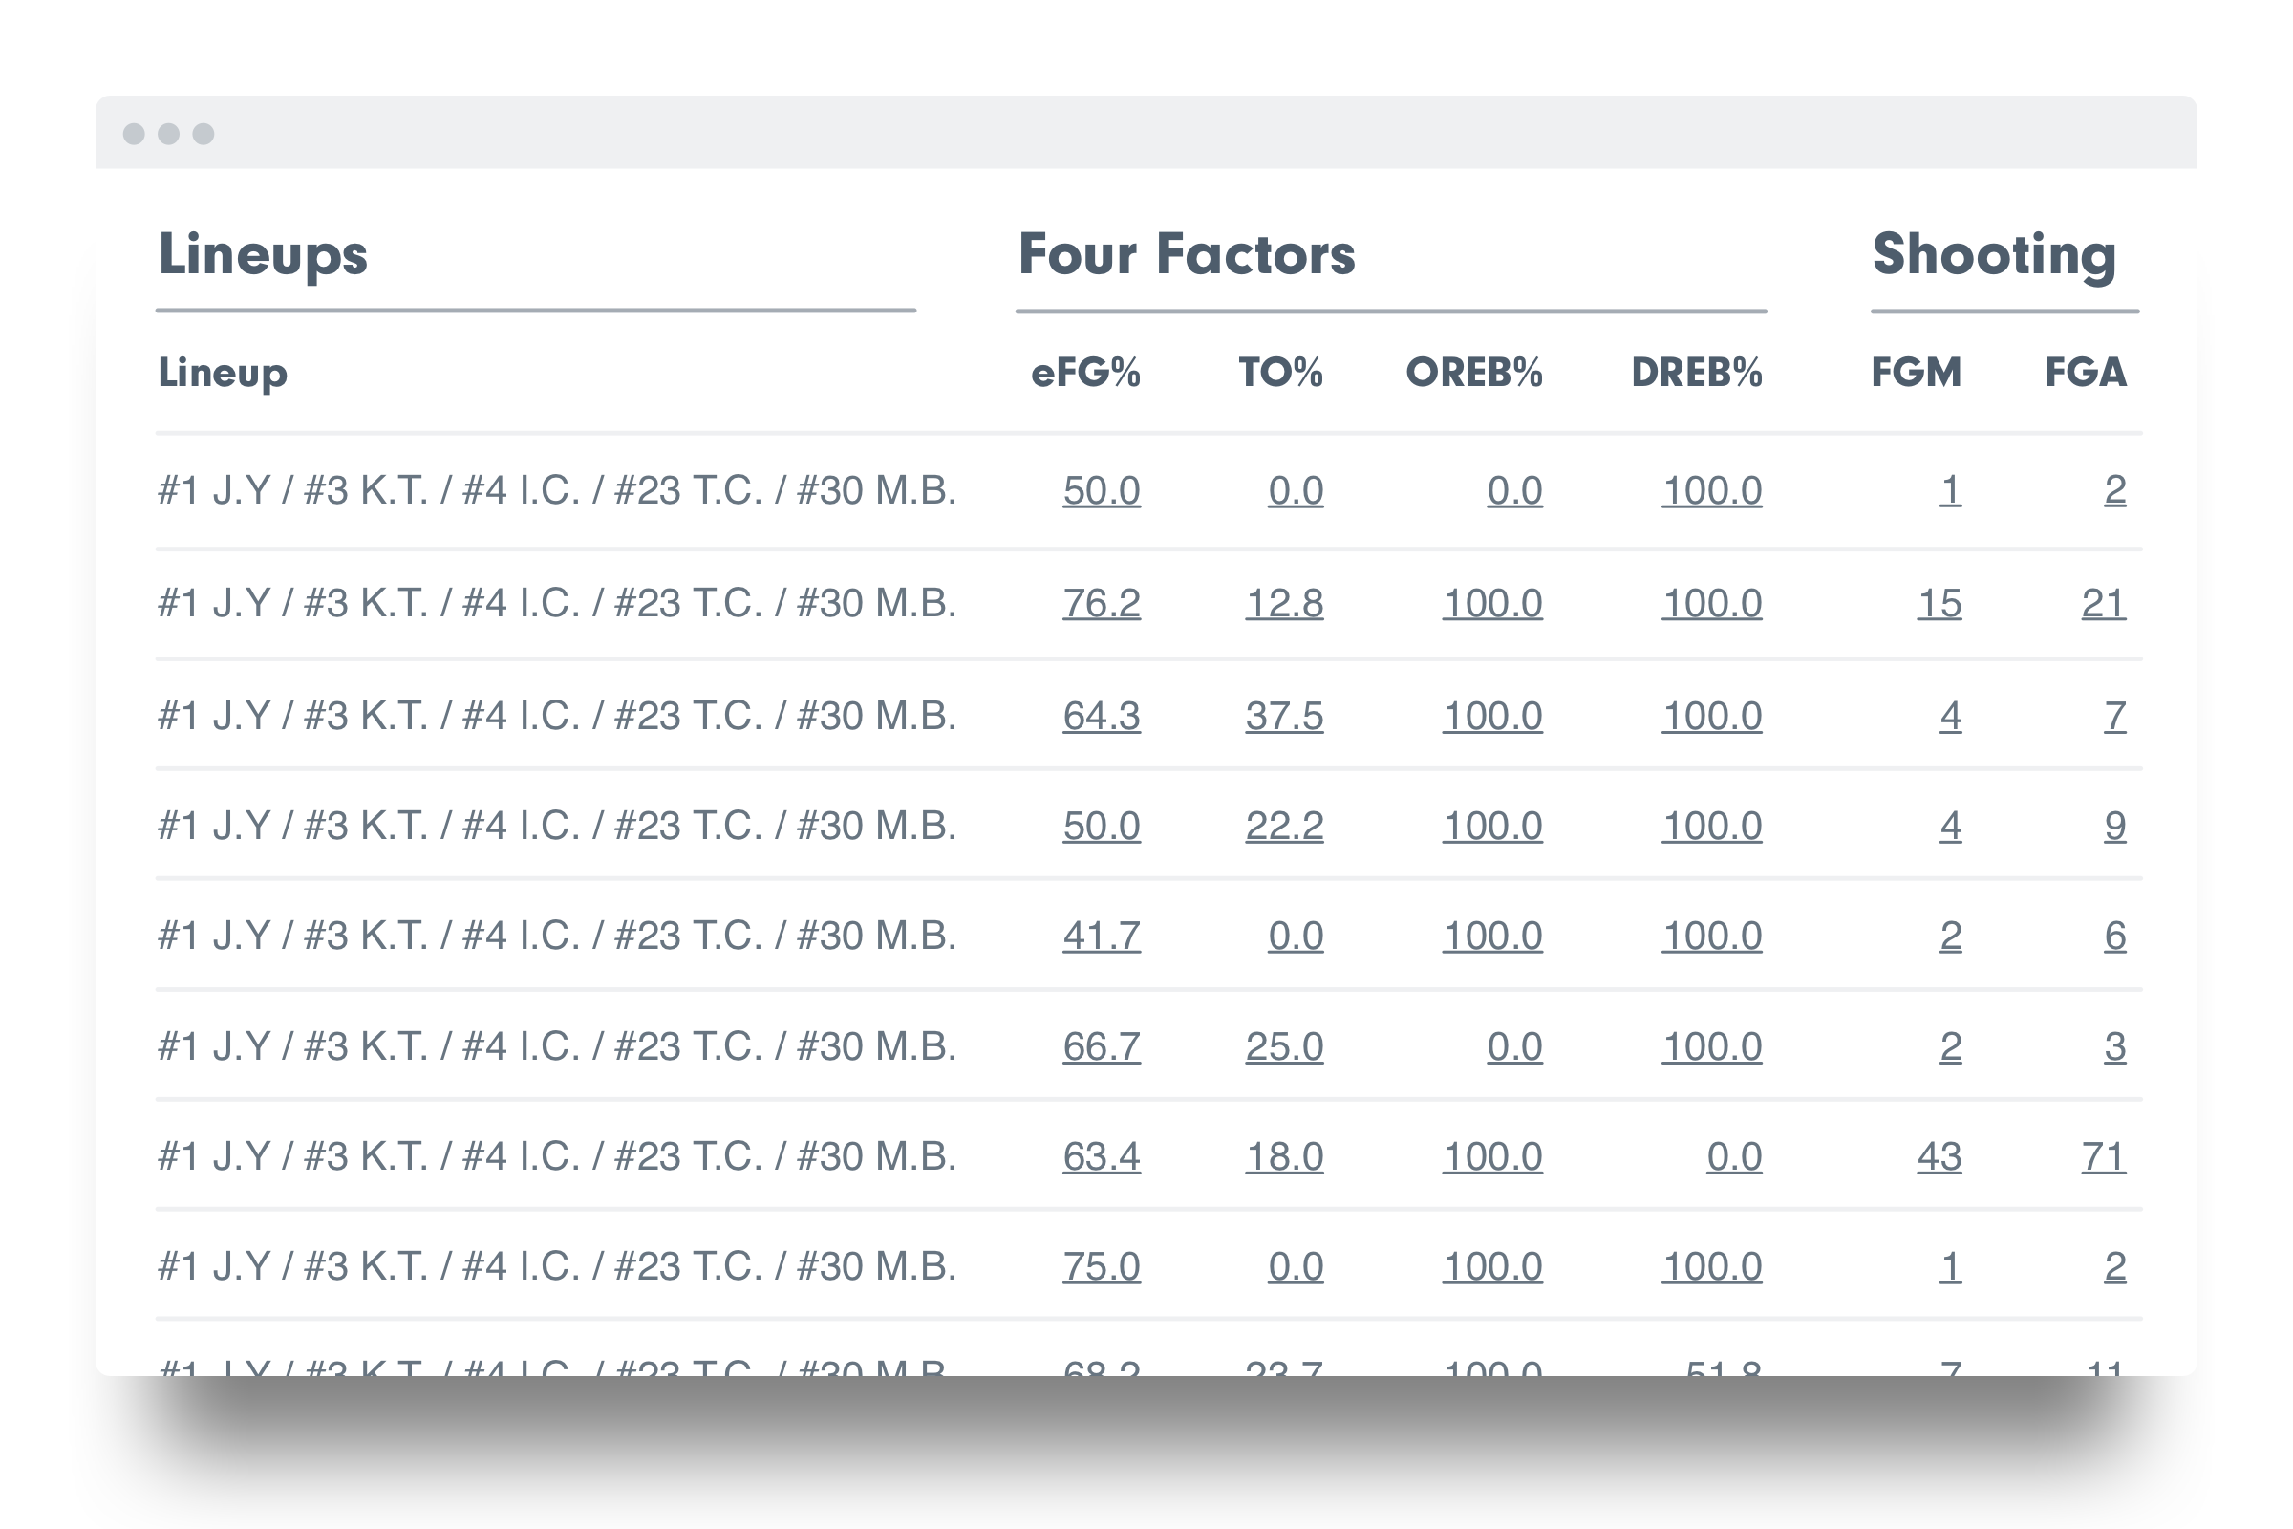
Task: Click the 25.0 TO% value
Action: click(1284, 1047)
